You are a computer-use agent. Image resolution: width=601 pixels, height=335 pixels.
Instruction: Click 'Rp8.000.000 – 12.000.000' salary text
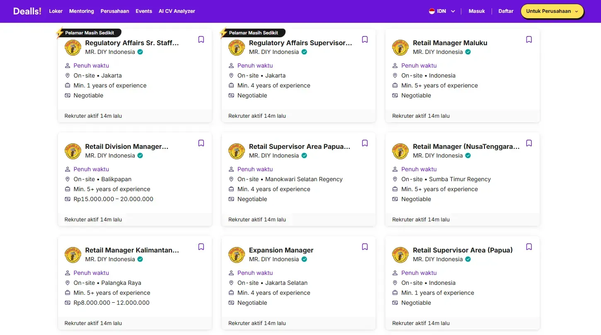pos(111,303)
